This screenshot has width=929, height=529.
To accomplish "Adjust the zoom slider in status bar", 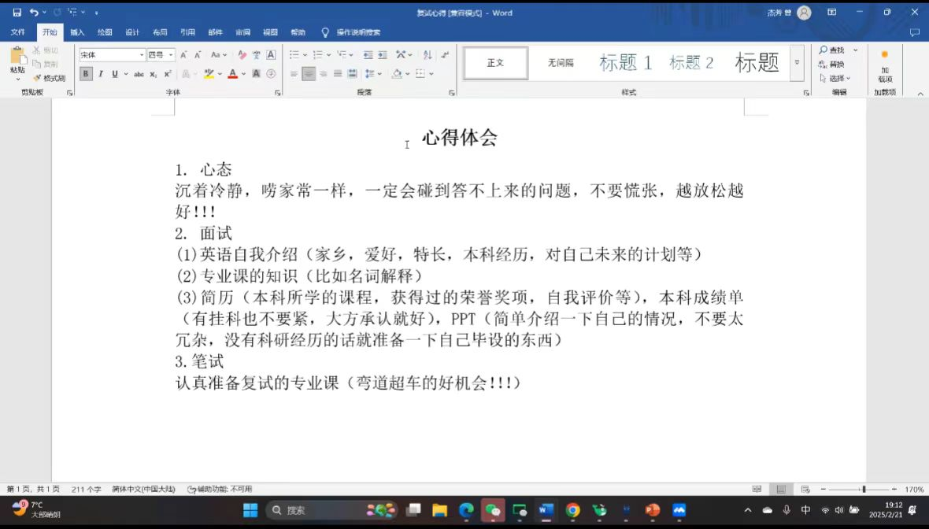I will click(x=864, y=489).
